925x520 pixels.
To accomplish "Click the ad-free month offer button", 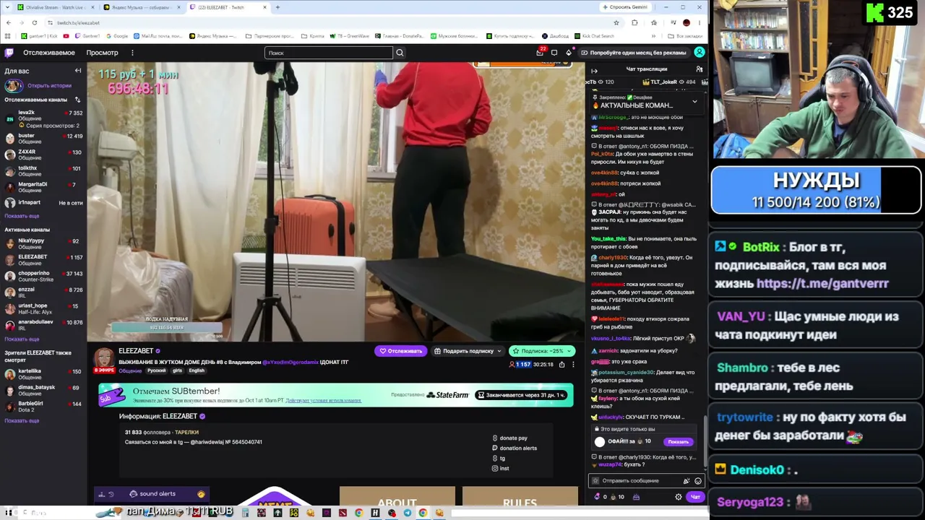I will [633, 53].
